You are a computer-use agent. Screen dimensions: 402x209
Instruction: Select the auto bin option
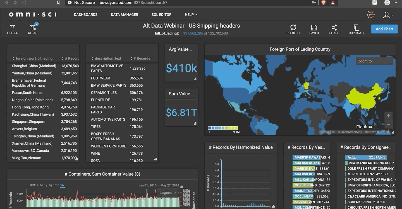click(x=40, y=185)
